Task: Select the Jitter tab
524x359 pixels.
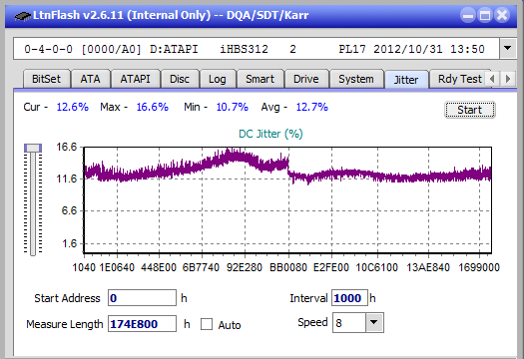Action: click(x=406, y=80)
